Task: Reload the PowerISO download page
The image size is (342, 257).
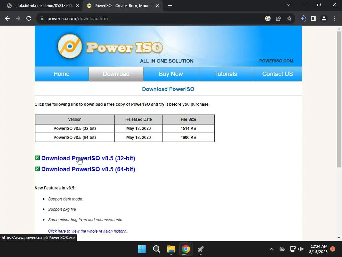Action: tap(29, 19)
